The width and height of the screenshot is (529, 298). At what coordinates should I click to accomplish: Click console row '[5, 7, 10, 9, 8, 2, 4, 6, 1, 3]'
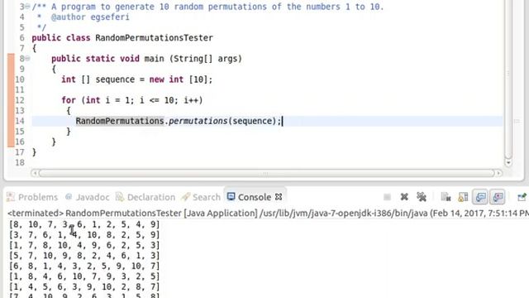pyautogui.click(x=84, y=256)
